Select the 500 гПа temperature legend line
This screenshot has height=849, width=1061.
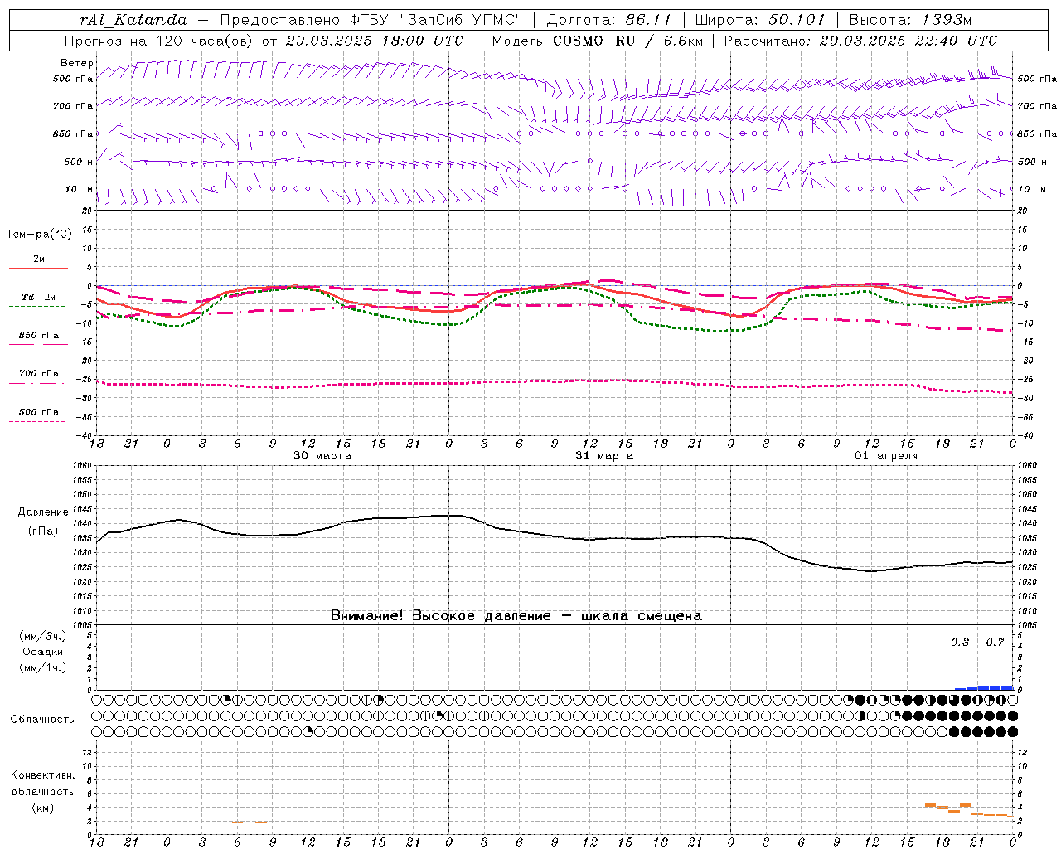tap(36, 421)
